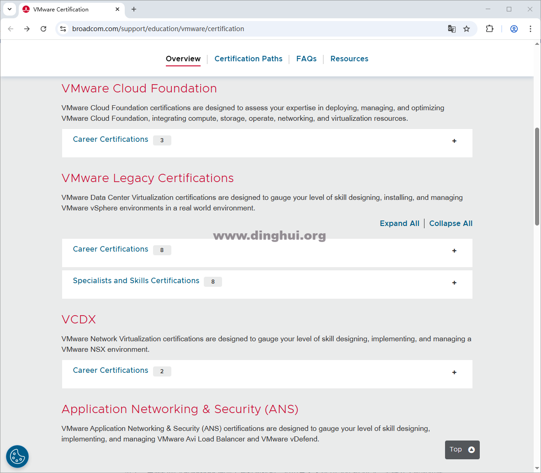Click the Top button to return up
This screenshot has height=473, width=541.
(x=462, y=450)
